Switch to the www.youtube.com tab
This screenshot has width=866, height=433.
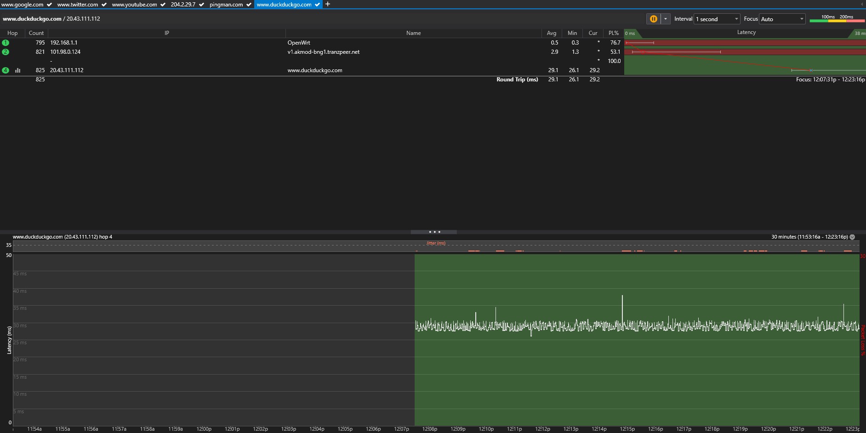point(134,5)
